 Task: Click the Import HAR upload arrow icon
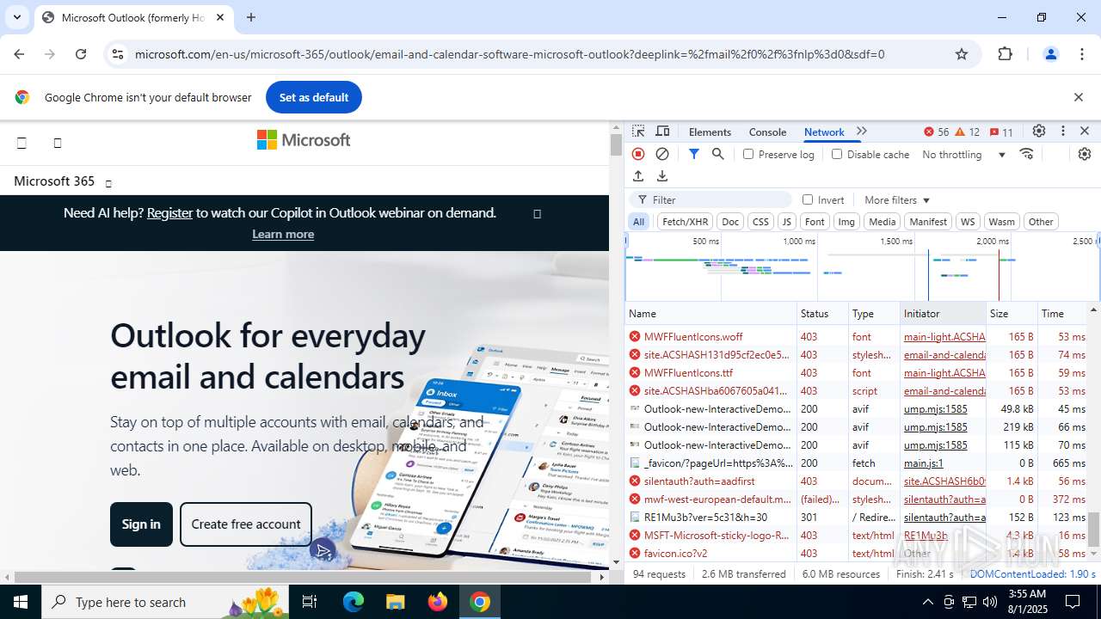click(x=638, y=176)
